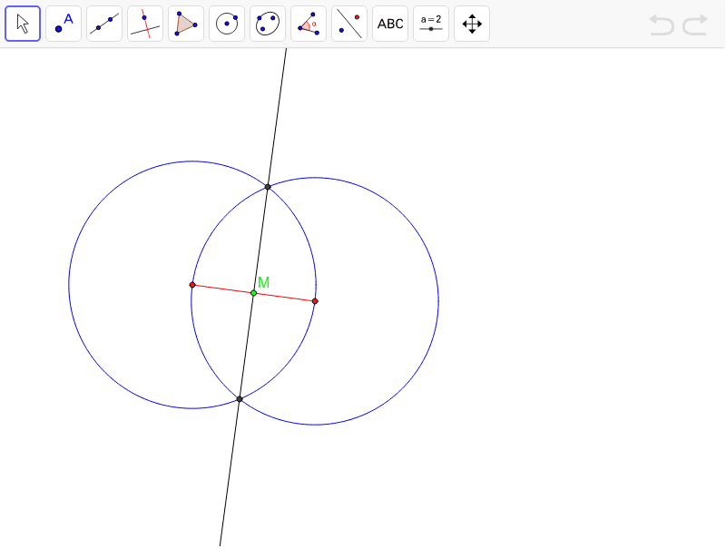The width and height of the screenshot is (726, 548).
Task: Select the Reflect about line tool
Action: 349,24
